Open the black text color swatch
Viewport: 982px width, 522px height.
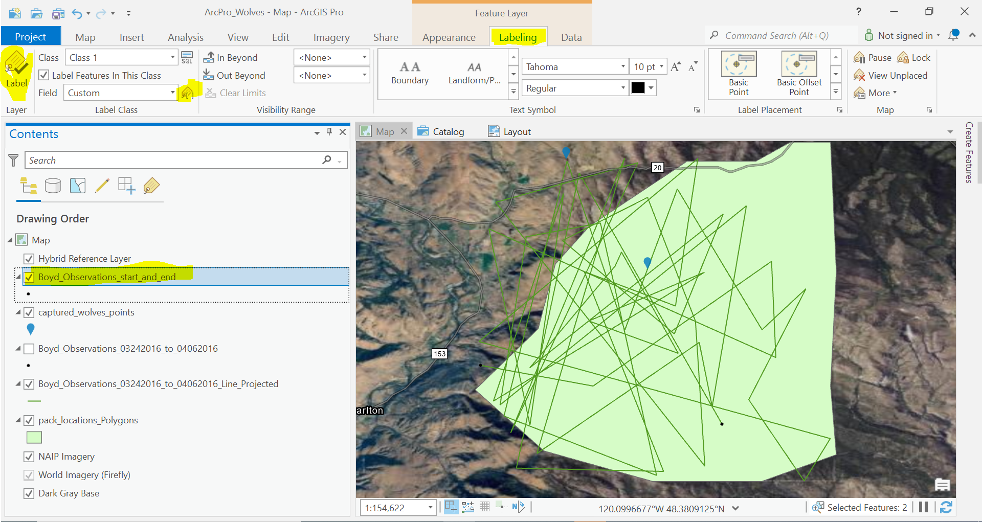(638, 88)
